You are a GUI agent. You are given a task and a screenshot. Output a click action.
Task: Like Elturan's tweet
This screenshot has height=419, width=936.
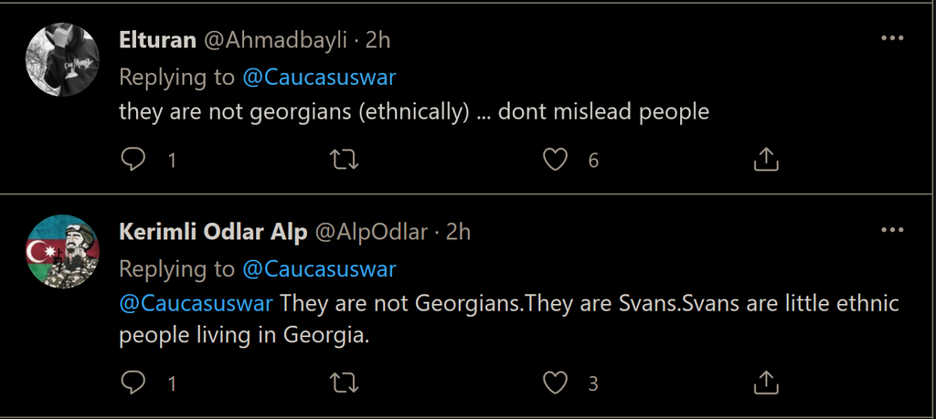click(x=555, y=161)
